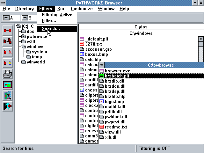This screenshot has height=153, width=204.
Task: Select readme.txt text file icon
Action: (x=101, y=127)
